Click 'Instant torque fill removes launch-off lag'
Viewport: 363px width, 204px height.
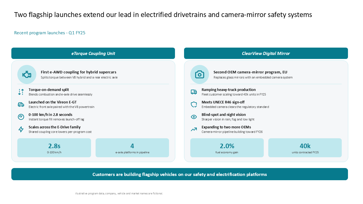click(56, 119)
